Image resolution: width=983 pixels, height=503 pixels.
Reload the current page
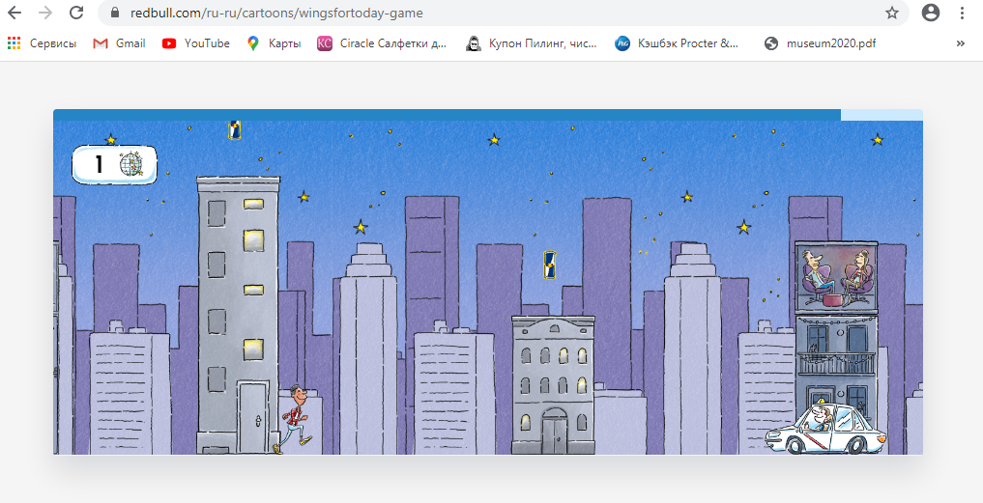[x=76, y=13]
